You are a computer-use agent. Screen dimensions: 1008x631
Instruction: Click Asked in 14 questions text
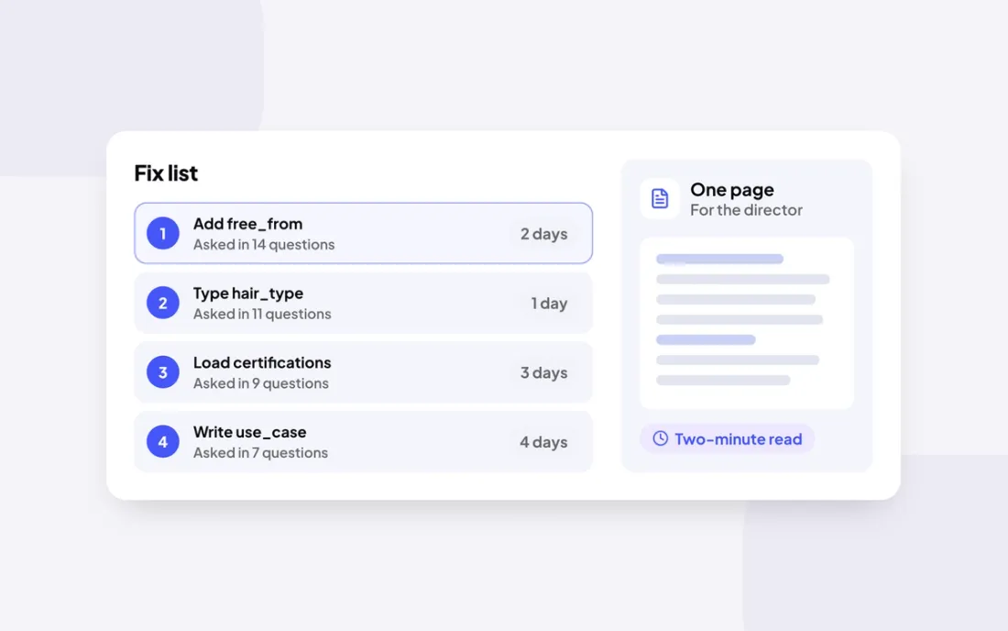(264, 245)
